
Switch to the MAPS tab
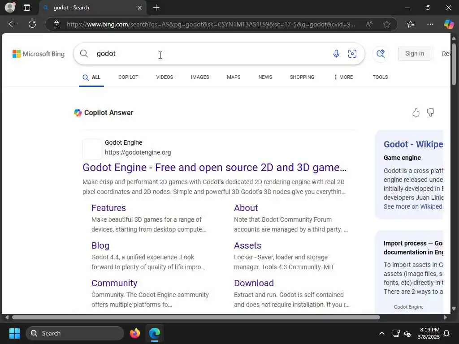point(234,77)
